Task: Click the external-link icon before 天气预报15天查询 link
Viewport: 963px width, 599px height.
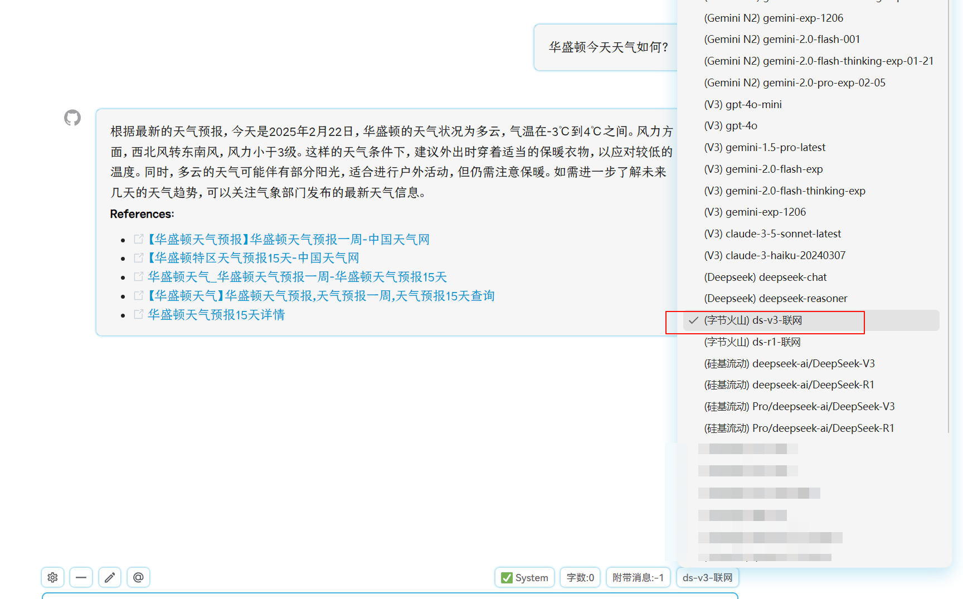Action: [139, 295]
